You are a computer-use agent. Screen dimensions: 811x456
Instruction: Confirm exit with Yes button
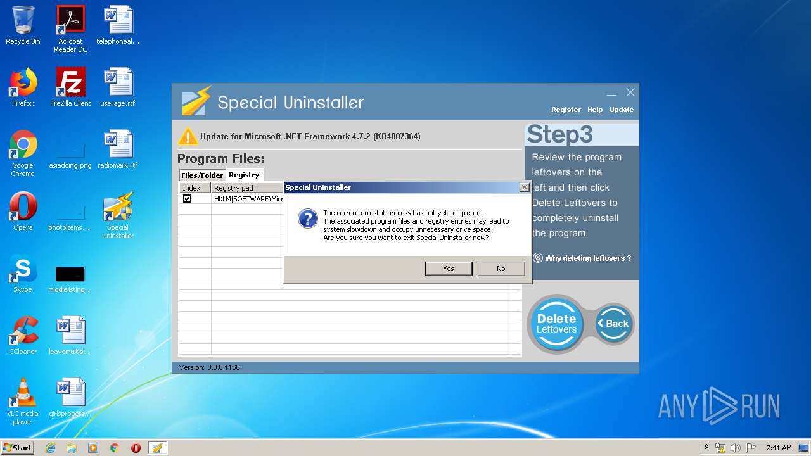pyautogui.click(x=449, y=269)
